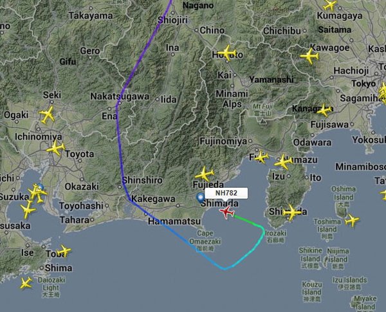The image size is (386, 312).
Task: Select the yellow plane over Hokuto
Action: 227,53
